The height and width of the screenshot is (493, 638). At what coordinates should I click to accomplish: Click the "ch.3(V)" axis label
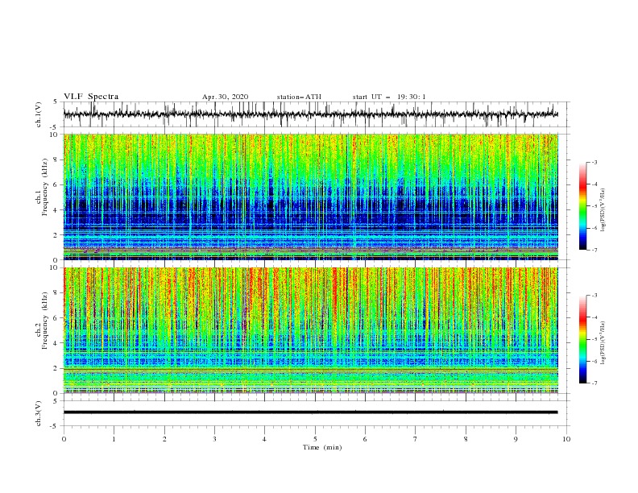39,413
